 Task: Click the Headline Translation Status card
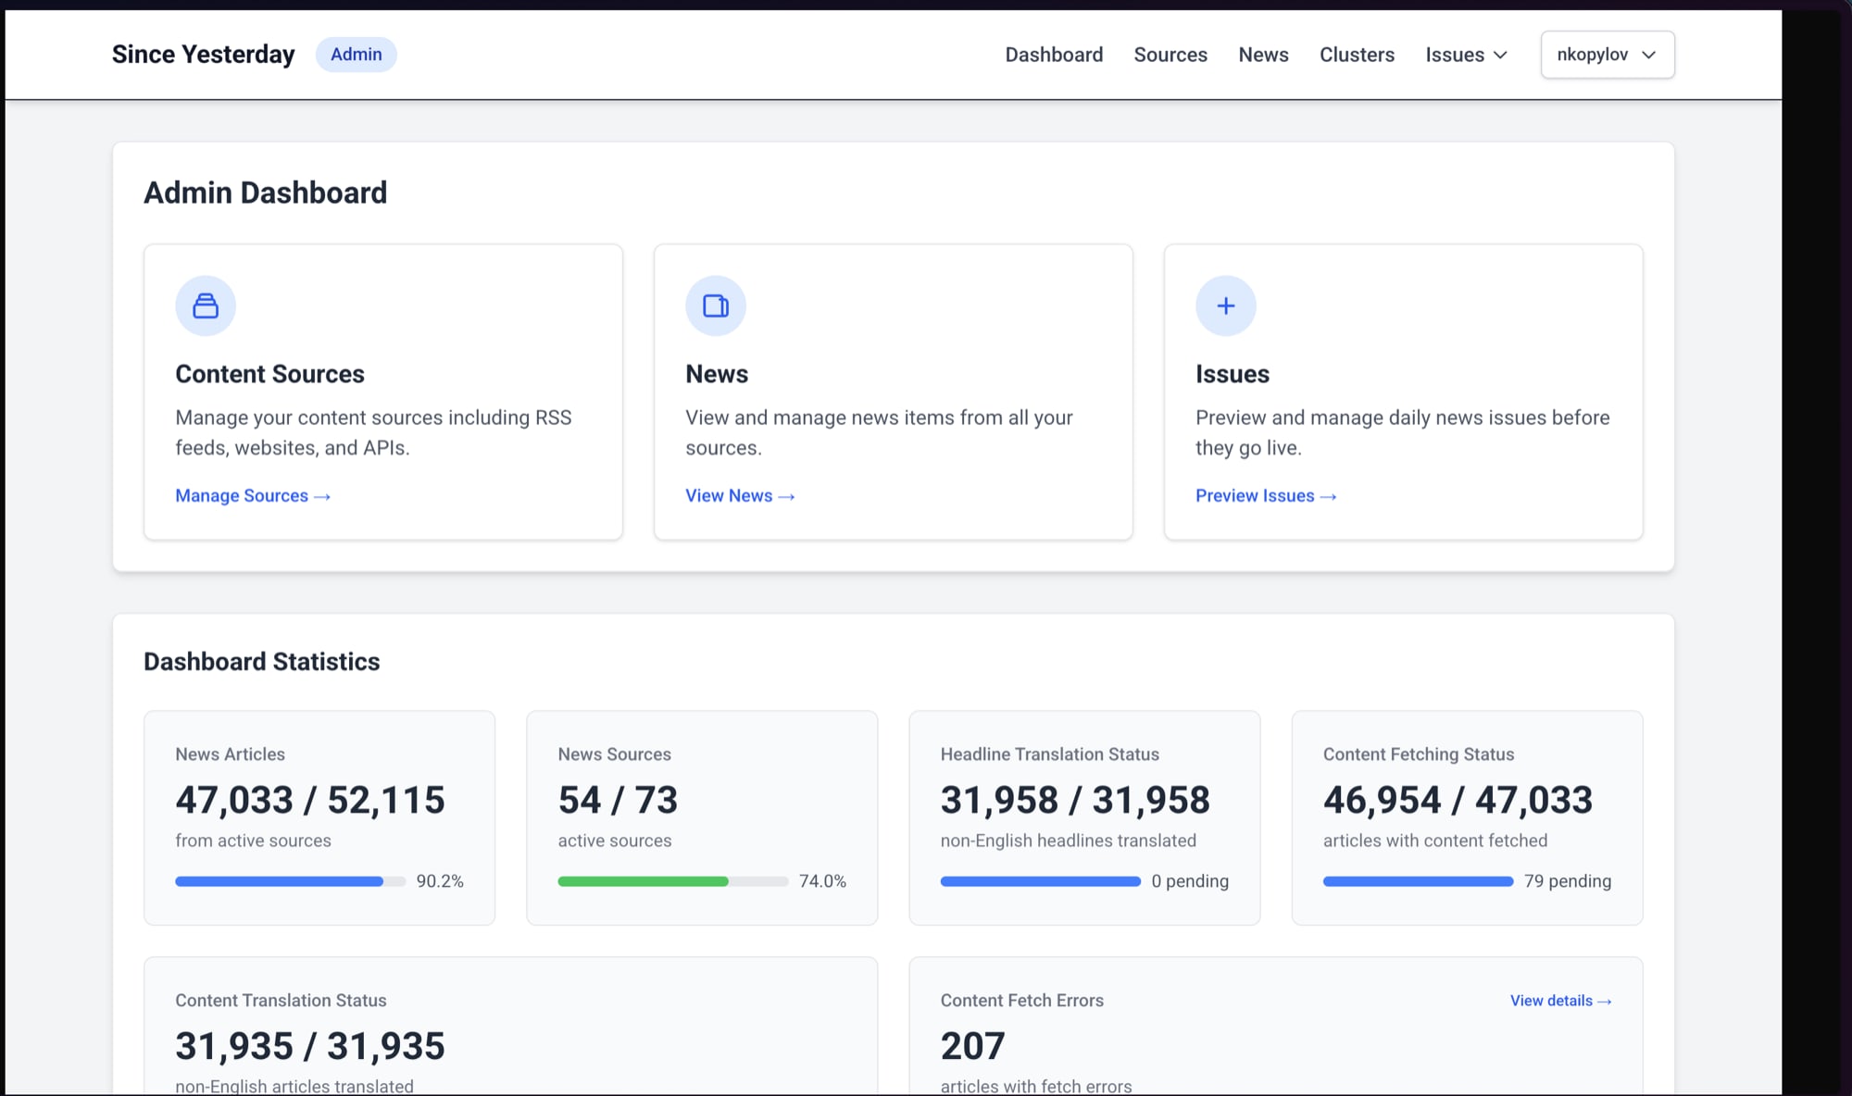click(x=1083, y=817)
